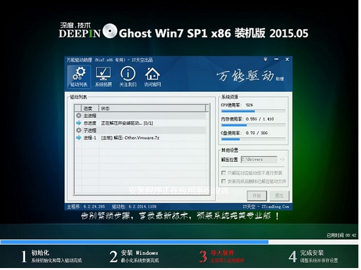This screenshot has width=361, height=270.
Task: Click step 2 安装 Windows
Action: coord(134,256)
